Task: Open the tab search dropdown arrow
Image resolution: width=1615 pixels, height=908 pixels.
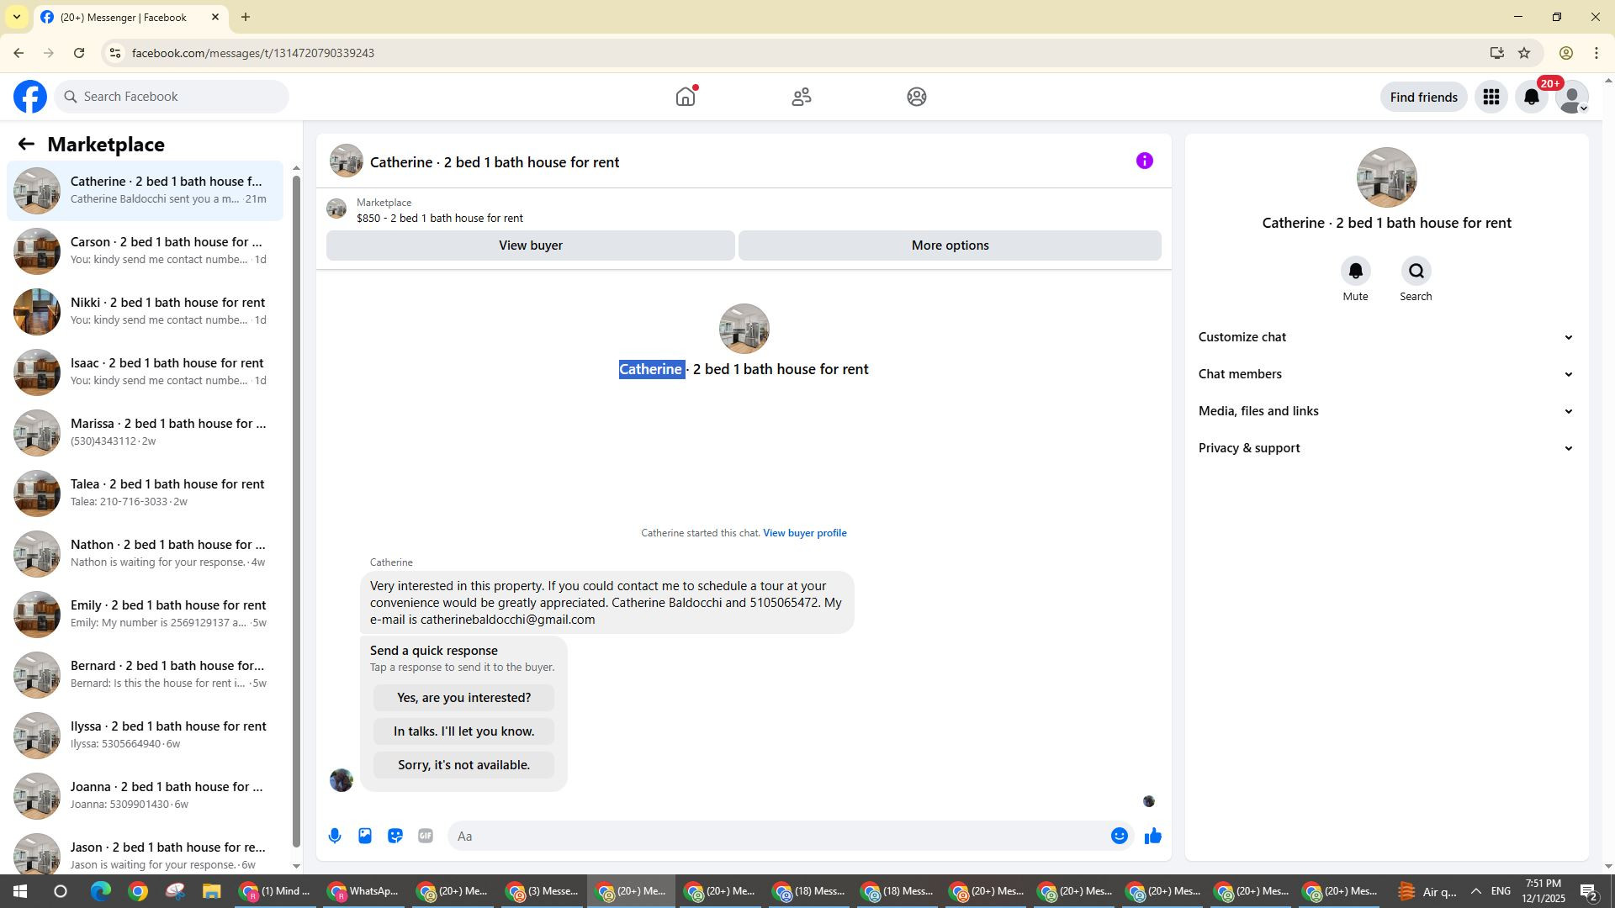Action: (16, 17)
